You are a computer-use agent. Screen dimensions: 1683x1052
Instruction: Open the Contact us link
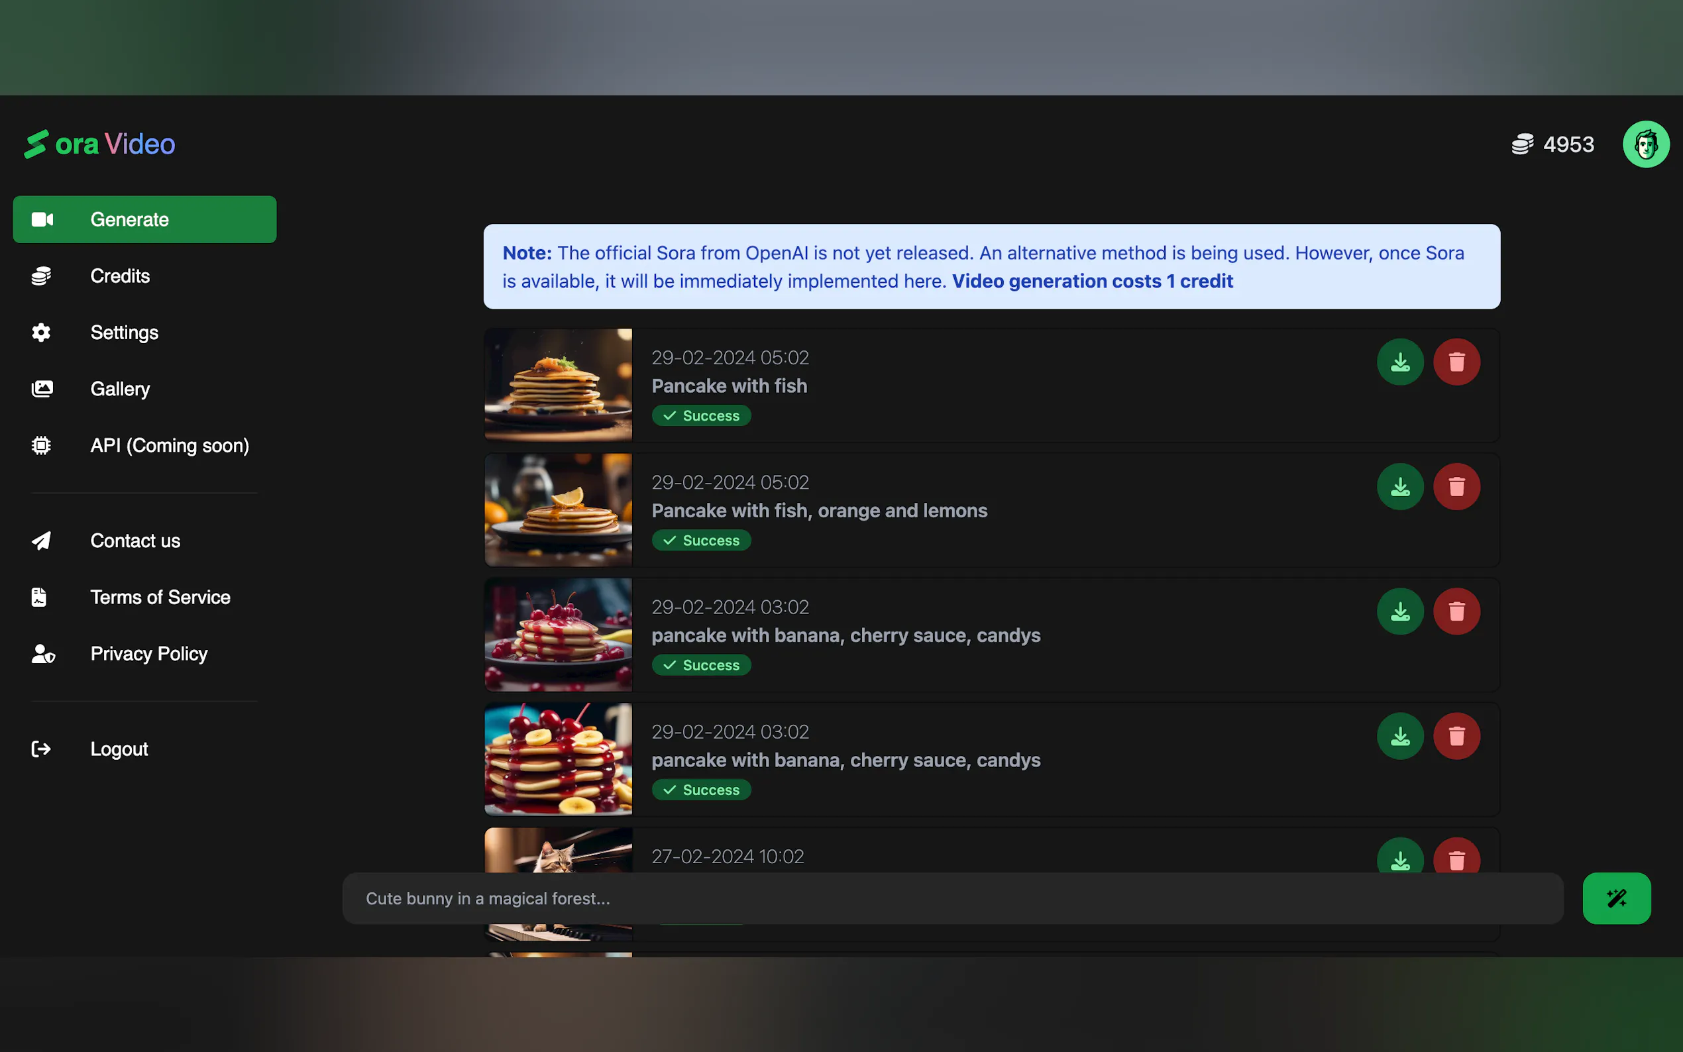tap(135, 541)
